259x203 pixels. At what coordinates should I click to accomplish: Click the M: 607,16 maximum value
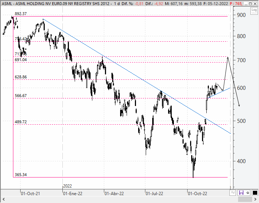pyautogui.click(x=174, y=4)
